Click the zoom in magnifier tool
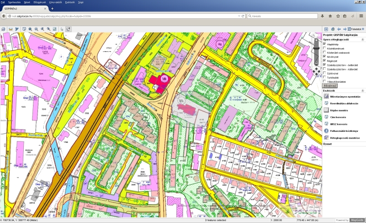 click(30, 29)
